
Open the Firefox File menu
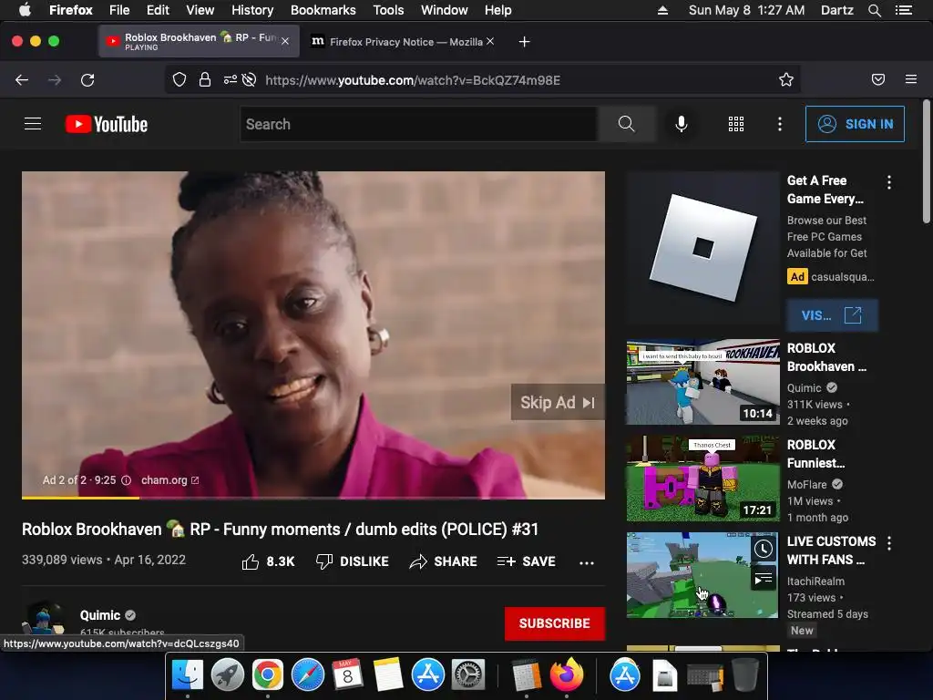(119, 10)
